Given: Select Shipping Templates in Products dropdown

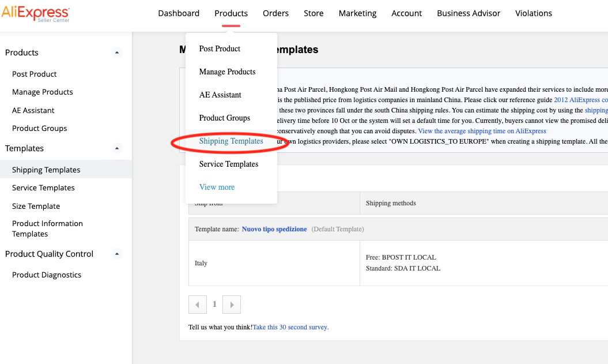Looking at the screenshot, I should coord(231,141).
